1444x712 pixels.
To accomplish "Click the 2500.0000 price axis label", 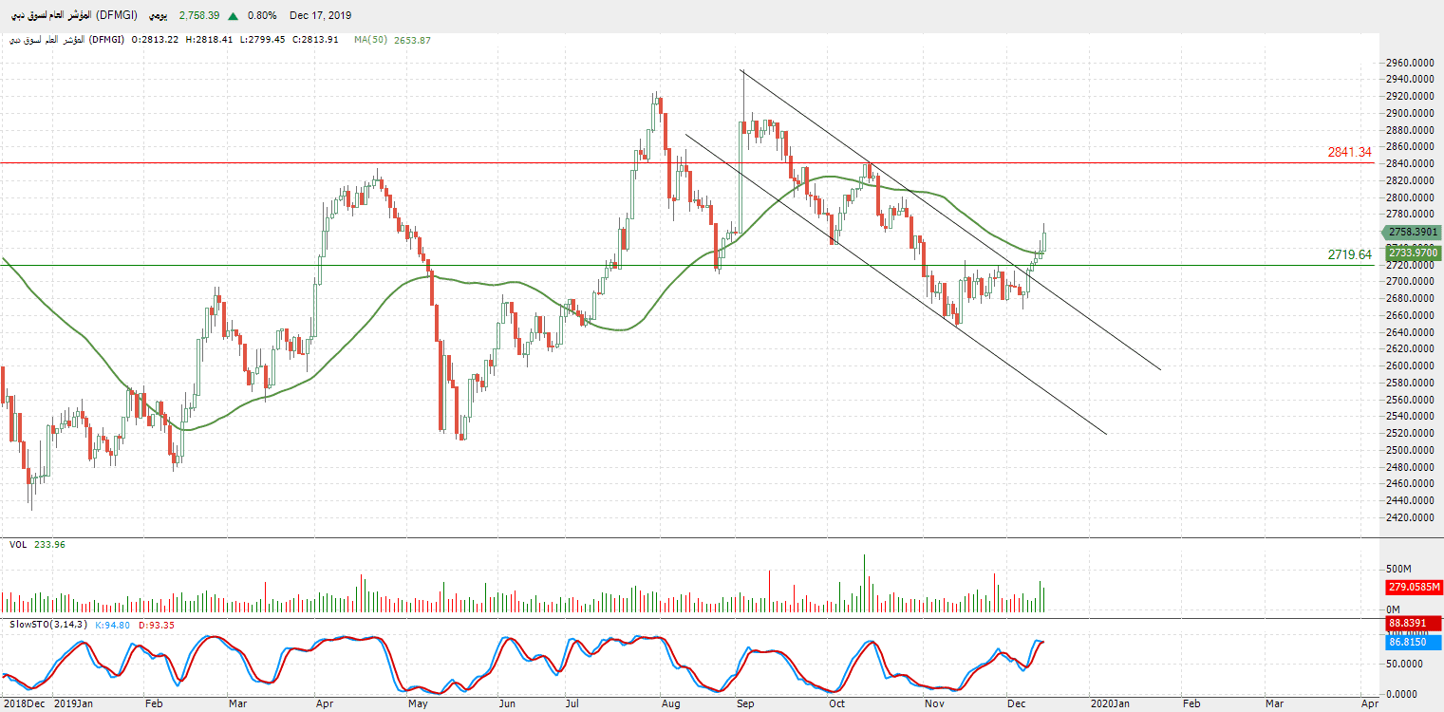I will click(1412, 450).
